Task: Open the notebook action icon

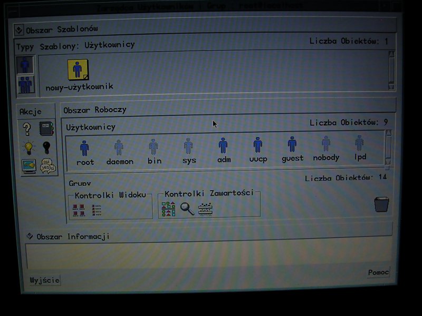Action: [47, 129]
